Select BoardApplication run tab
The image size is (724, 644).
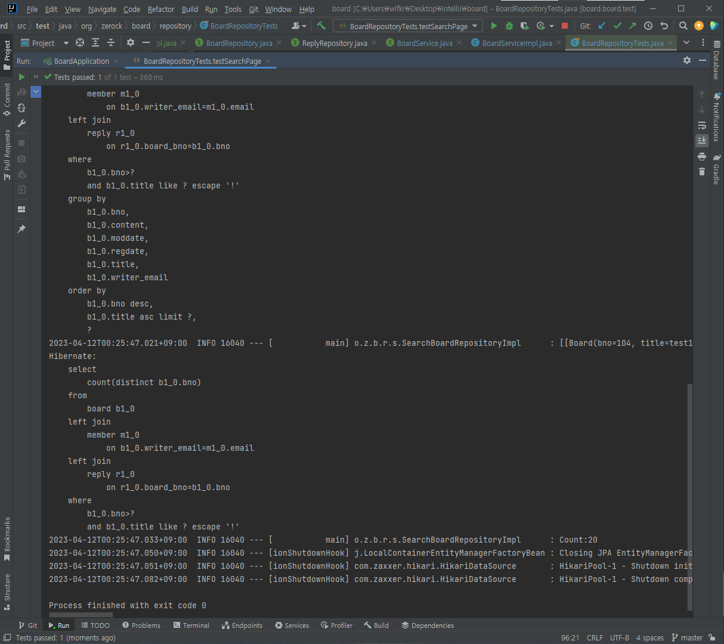point(81,61)
